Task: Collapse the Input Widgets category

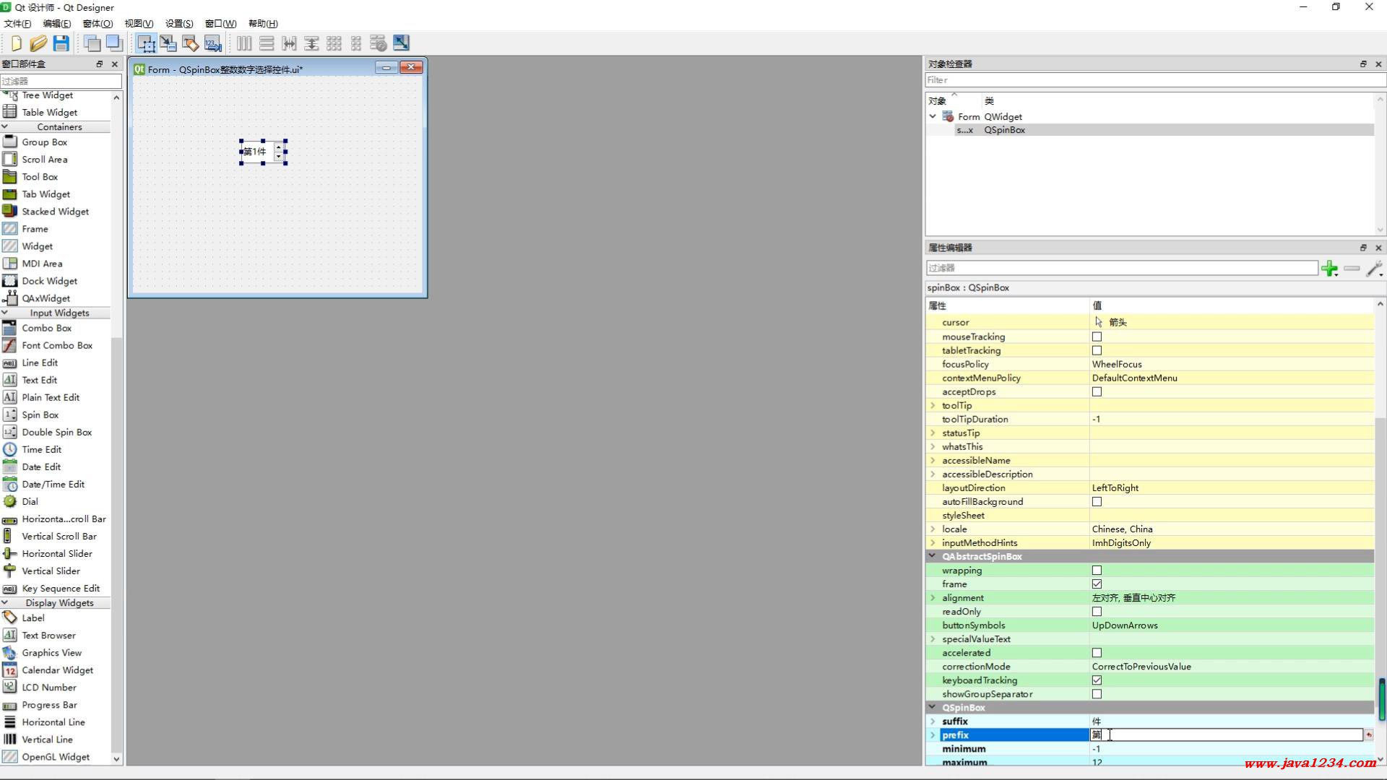Action: coord(5,313)
